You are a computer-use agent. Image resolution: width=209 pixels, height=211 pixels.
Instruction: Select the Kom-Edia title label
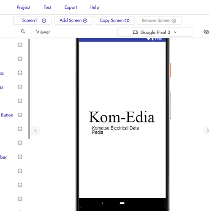122,117
